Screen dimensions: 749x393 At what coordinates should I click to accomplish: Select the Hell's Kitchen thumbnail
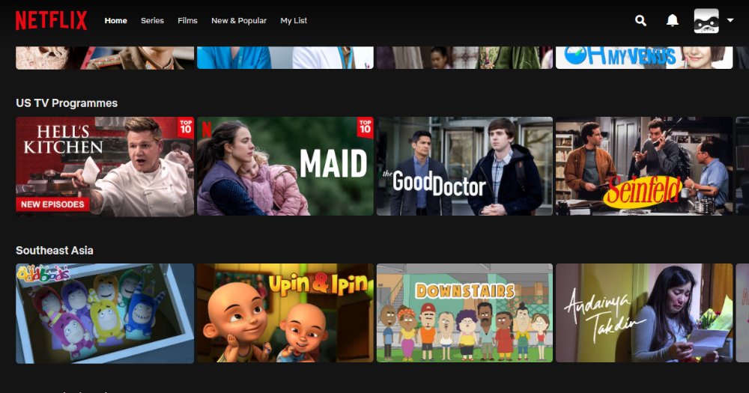(x=105, y=167)
